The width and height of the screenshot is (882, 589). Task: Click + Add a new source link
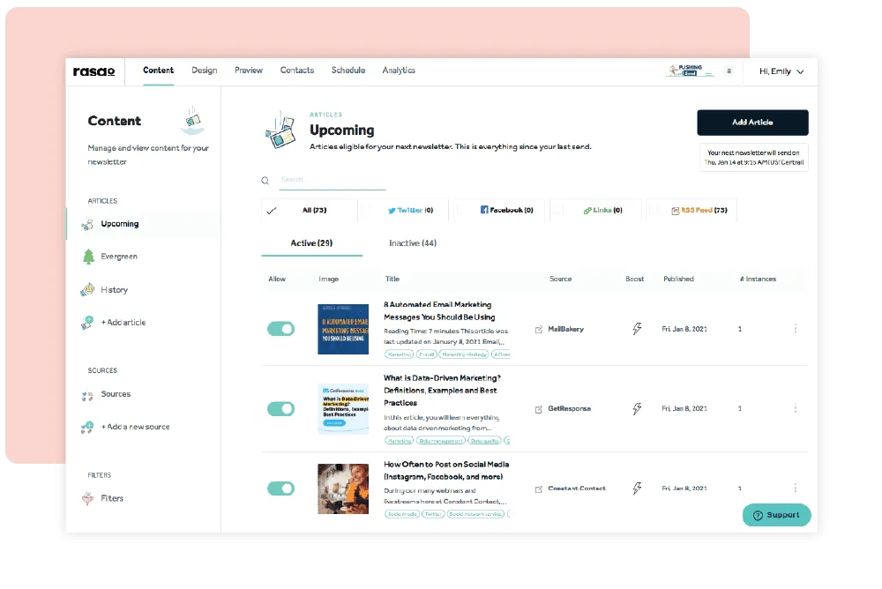click(135, 427)
